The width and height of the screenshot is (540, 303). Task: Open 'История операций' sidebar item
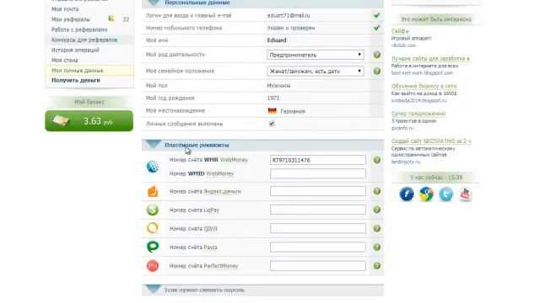click(75, 50)
